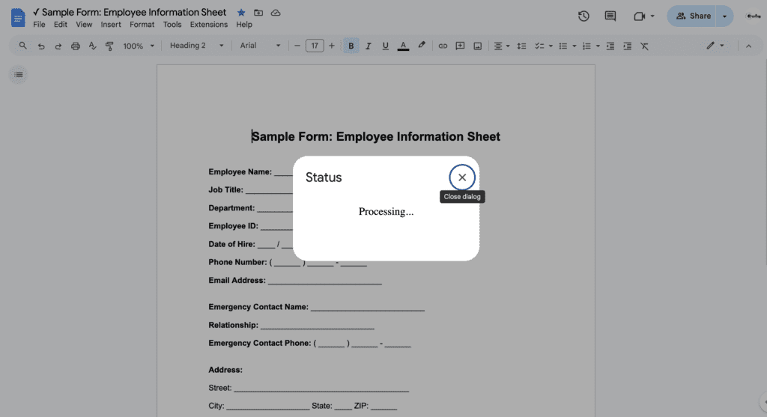The image size is (767, 417).
Task: Open the highlight color picker
Action: pos(421,46)
